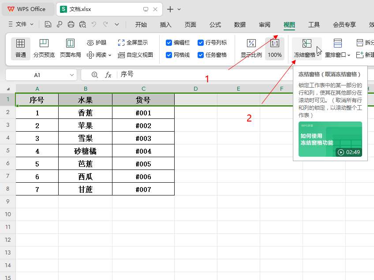Select header cell 水果
374x280 pixels.
[86, 100]
